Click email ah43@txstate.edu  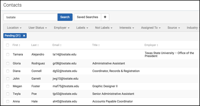click(65, 102)
